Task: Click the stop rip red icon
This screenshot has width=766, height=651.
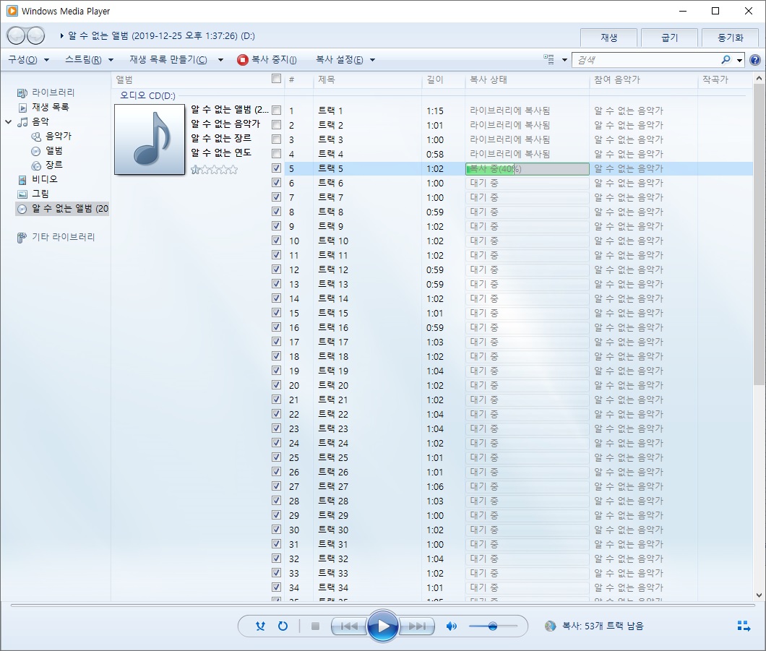Action: 242,59
